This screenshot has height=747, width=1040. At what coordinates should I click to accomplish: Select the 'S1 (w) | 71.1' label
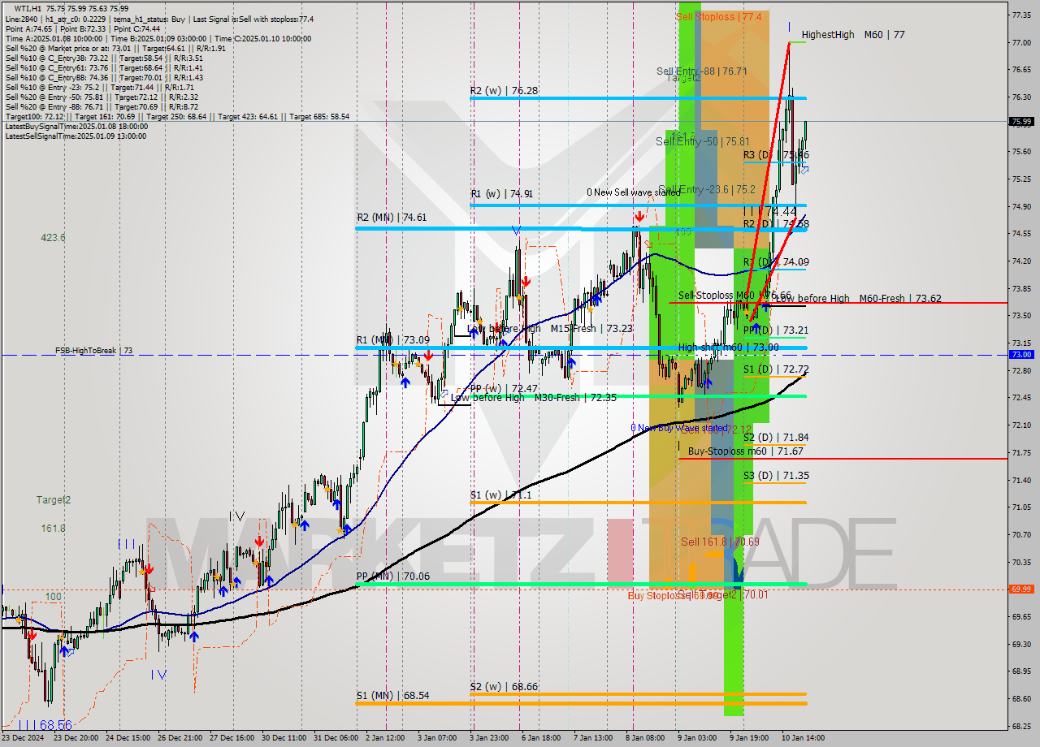pyautogui.click(x=500, y=494)
